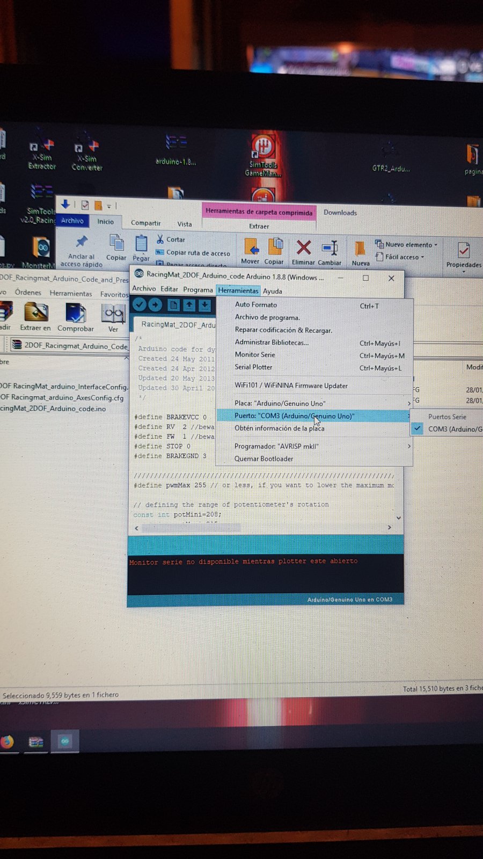The height and width of the screenshot is (859, 483).
Task: Click the Firefox icon on the taskbar
Action: click(x=7, y=742)
